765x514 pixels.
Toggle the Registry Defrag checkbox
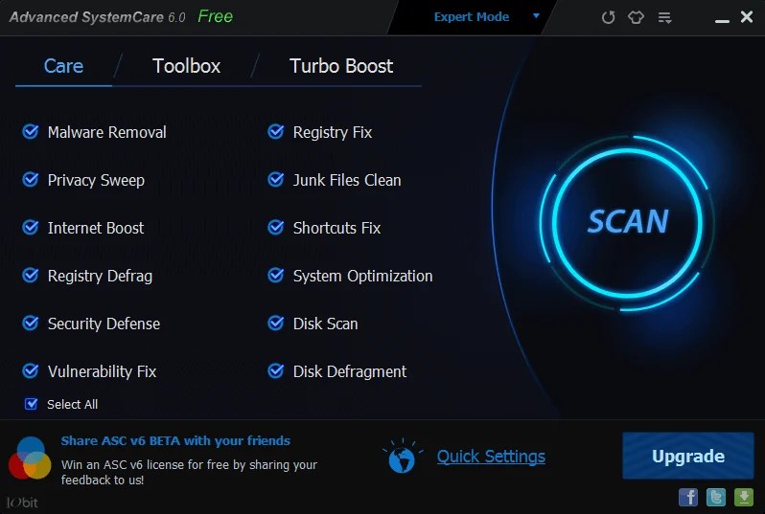(x=31, y=276)
